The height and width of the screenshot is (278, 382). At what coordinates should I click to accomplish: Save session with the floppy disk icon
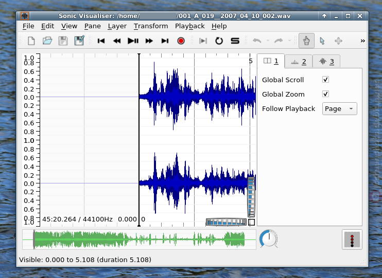(x=63, y=41)
